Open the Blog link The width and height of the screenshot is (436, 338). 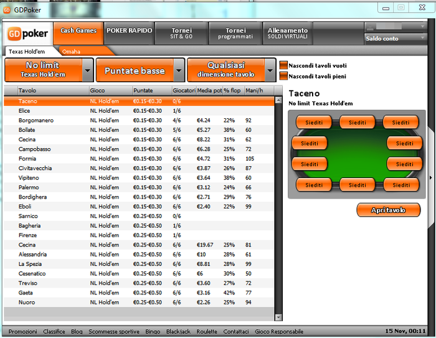pos(77,331)
